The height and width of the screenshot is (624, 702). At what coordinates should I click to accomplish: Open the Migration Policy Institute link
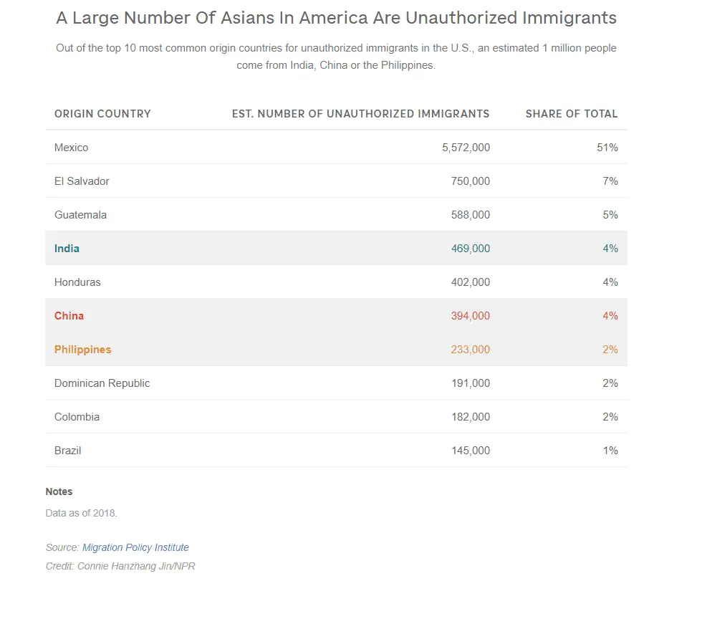(135, 547)
